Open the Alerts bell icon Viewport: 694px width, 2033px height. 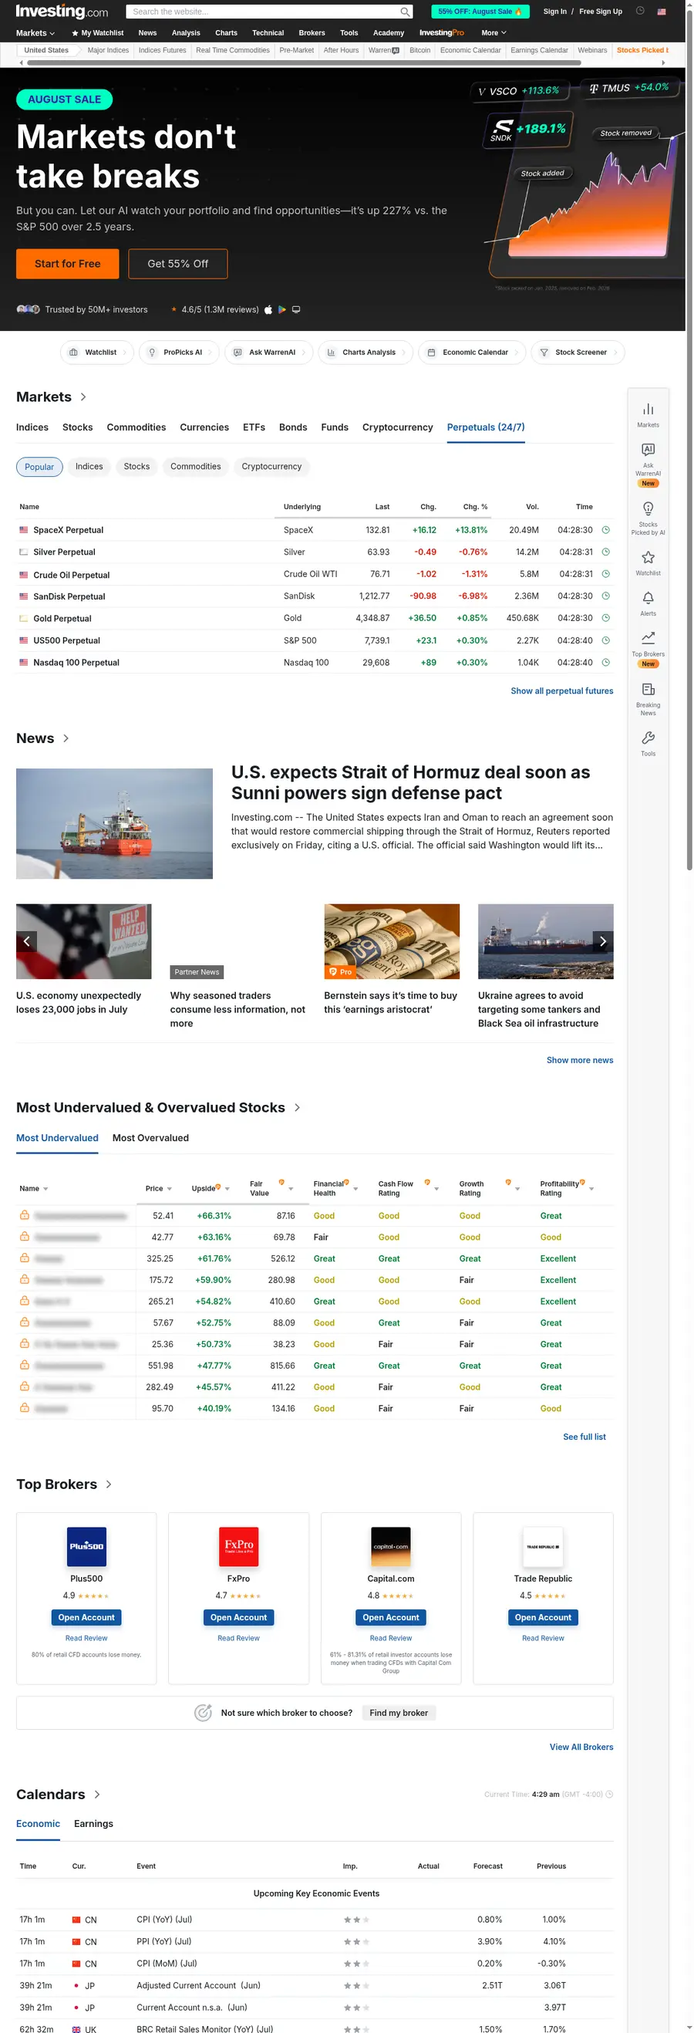[x=649, y=598]
